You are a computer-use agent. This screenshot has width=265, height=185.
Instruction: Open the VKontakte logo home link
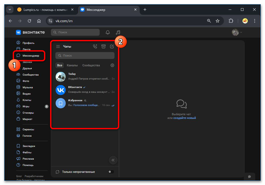[30, 32]
